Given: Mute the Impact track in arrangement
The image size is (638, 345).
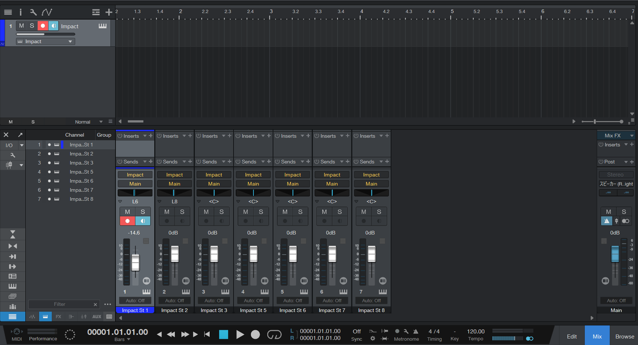Looking at the screenshot, I should tap(22, 26).
